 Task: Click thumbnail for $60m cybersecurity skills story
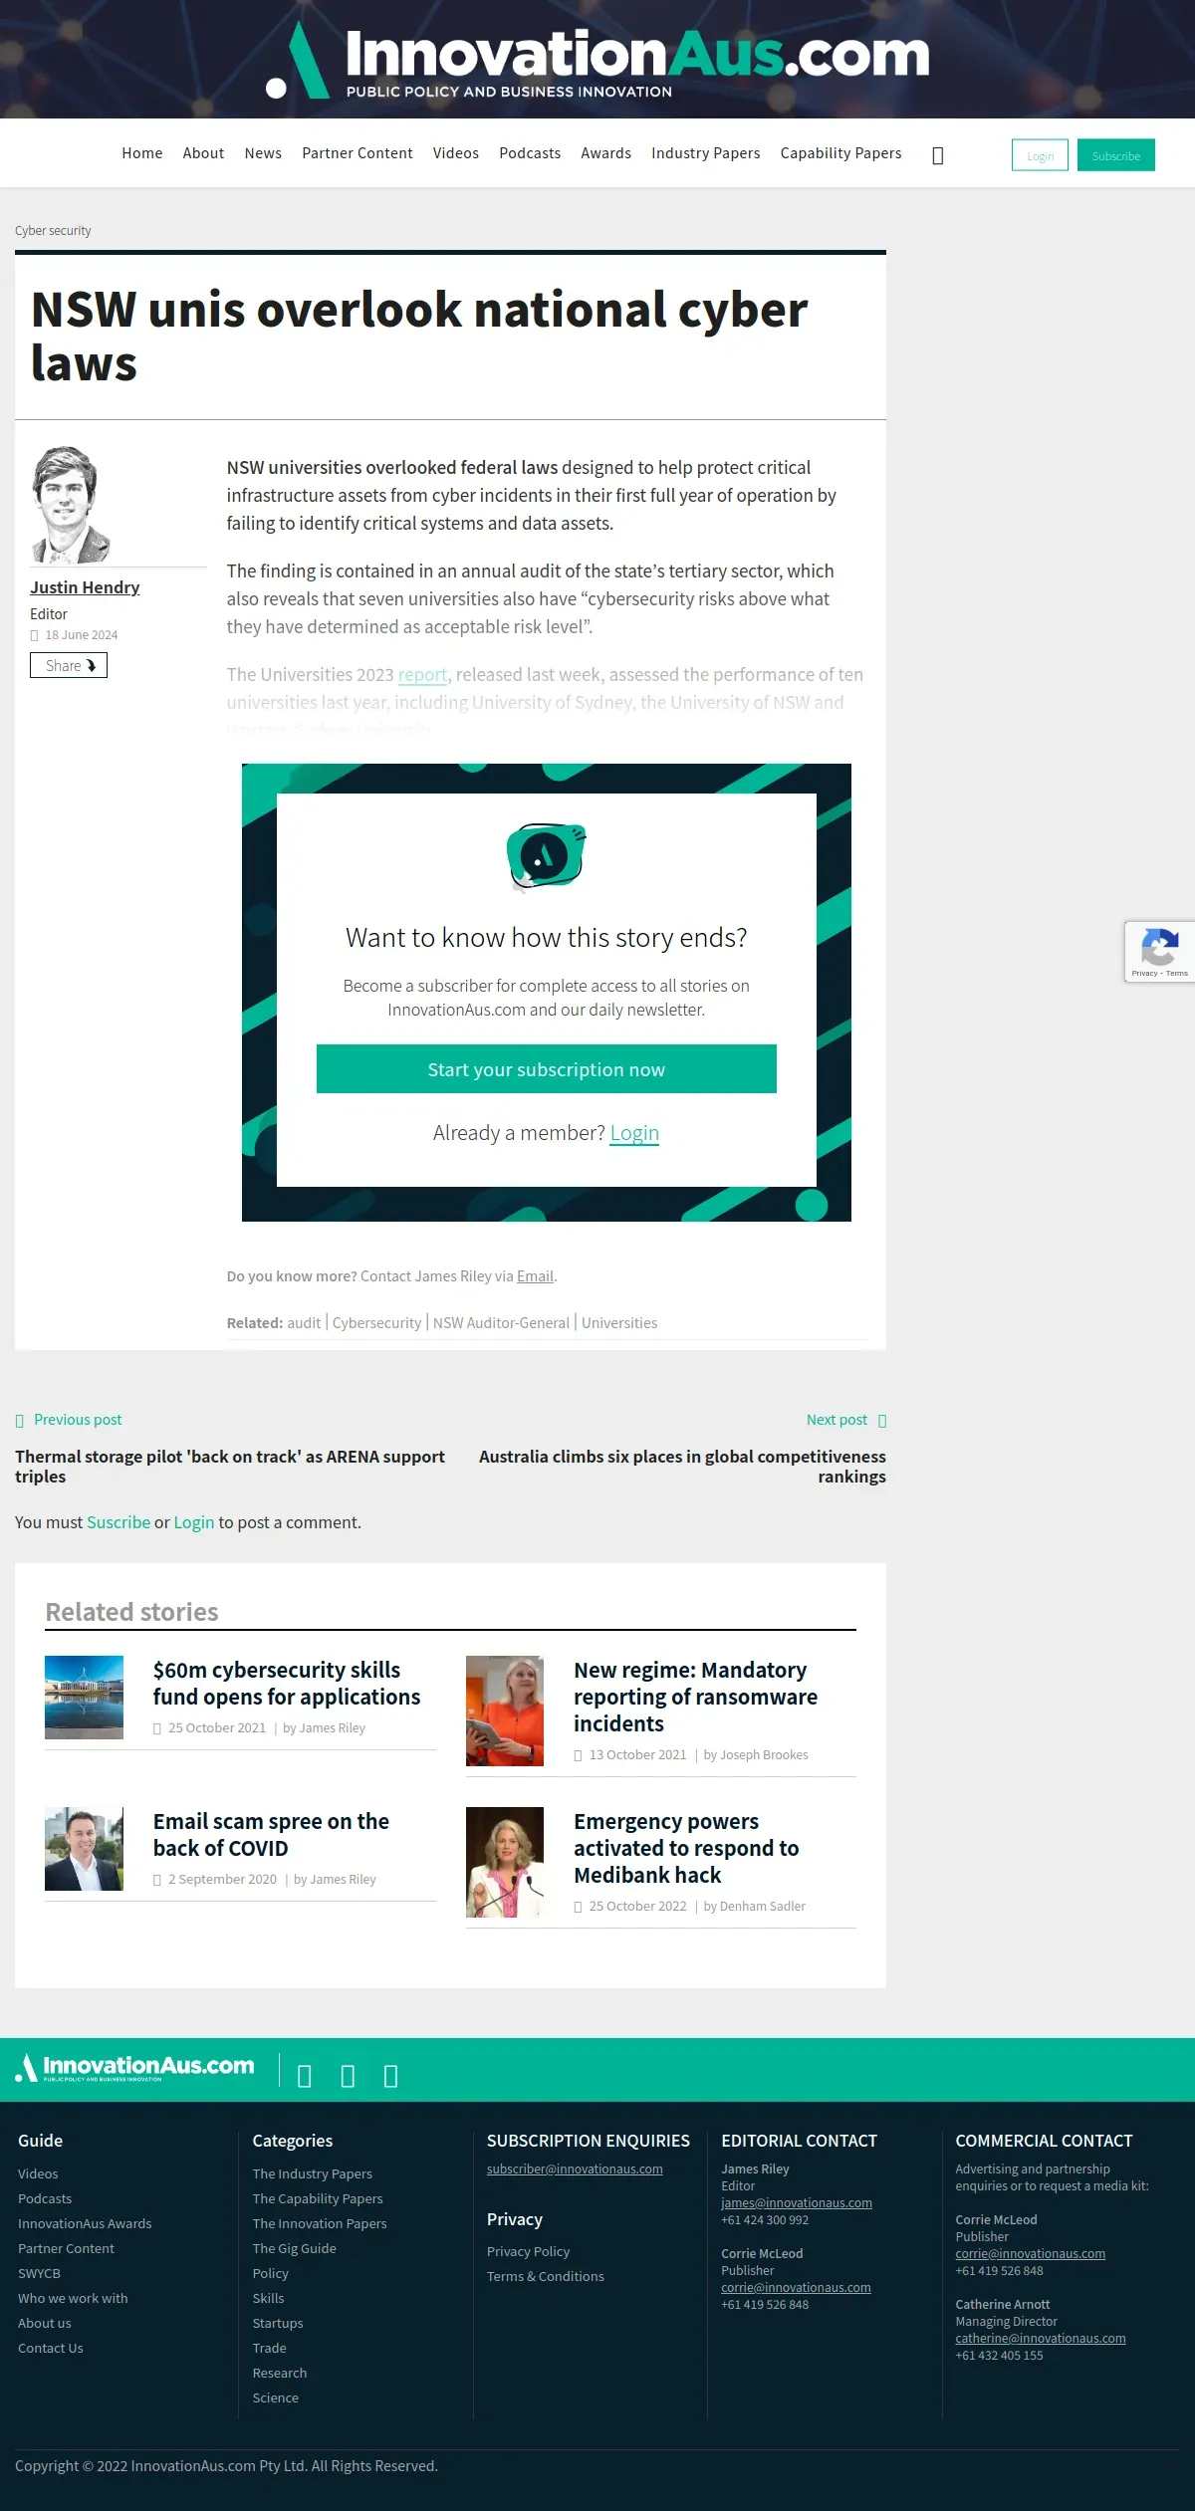pyautogui.click(x=84, y=1698)
